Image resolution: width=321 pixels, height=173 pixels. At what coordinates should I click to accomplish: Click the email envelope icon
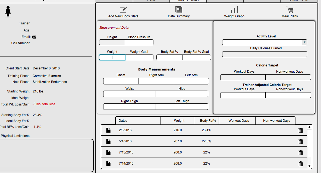point(34,37)
